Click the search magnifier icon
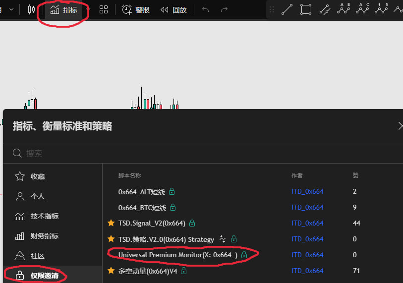 point(17,153)
